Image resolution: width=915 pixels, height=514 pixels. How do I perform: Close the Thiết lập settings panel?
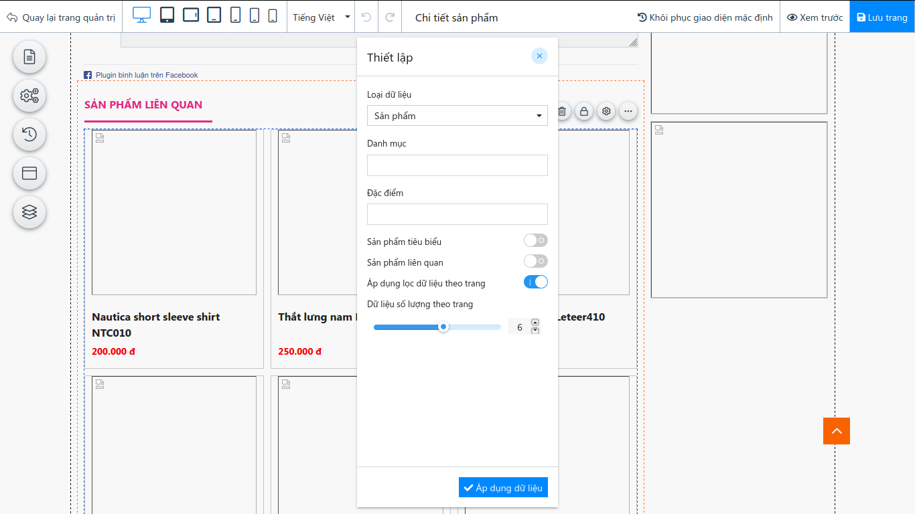(x=539, y=56)
